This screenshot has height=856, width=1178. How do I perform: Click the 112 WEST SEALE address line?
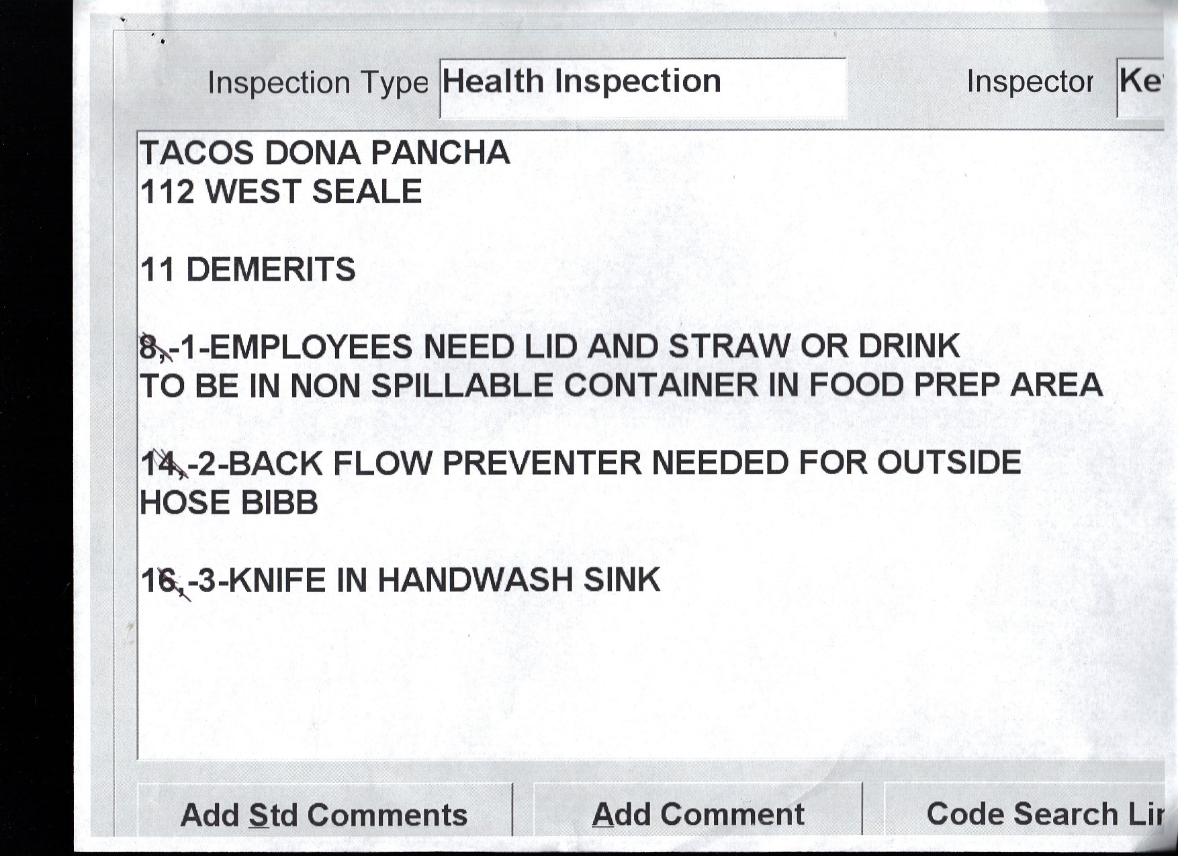pyautogui.click(x=281, y=192)
